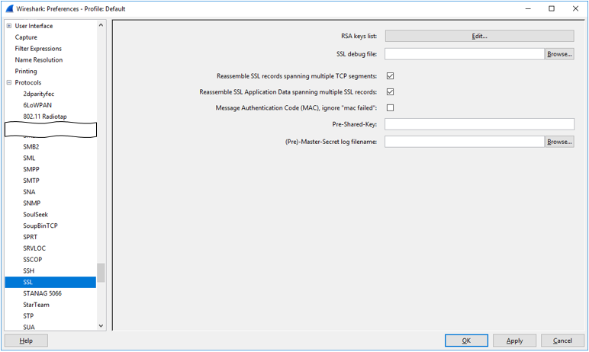Open Filter Expressions preferences

tap(38, 49)
